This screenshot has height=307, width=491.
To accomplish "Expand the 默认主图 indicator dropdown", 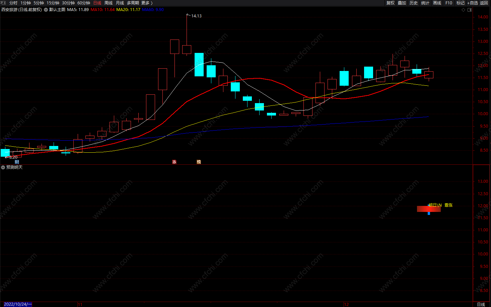I will (x=46, y=10).
